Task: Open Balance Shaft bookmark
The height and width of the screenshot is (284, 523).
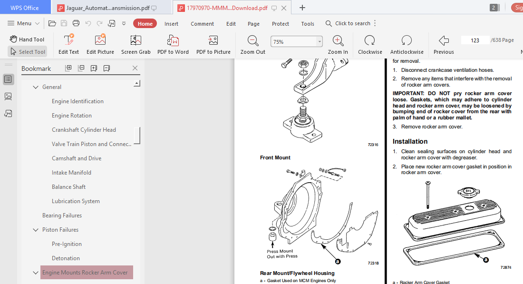Action: click(x=69, y=187)
